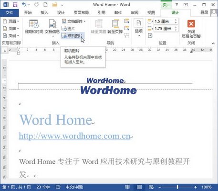Save the document from the quick access toolbar
218x191 pixels.
[x=15, y=4]
